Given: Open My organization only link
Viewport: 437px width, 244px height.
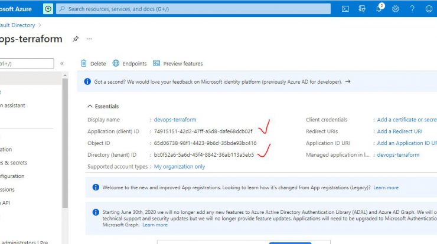Looking at the screenshot, I should (180, 166).
